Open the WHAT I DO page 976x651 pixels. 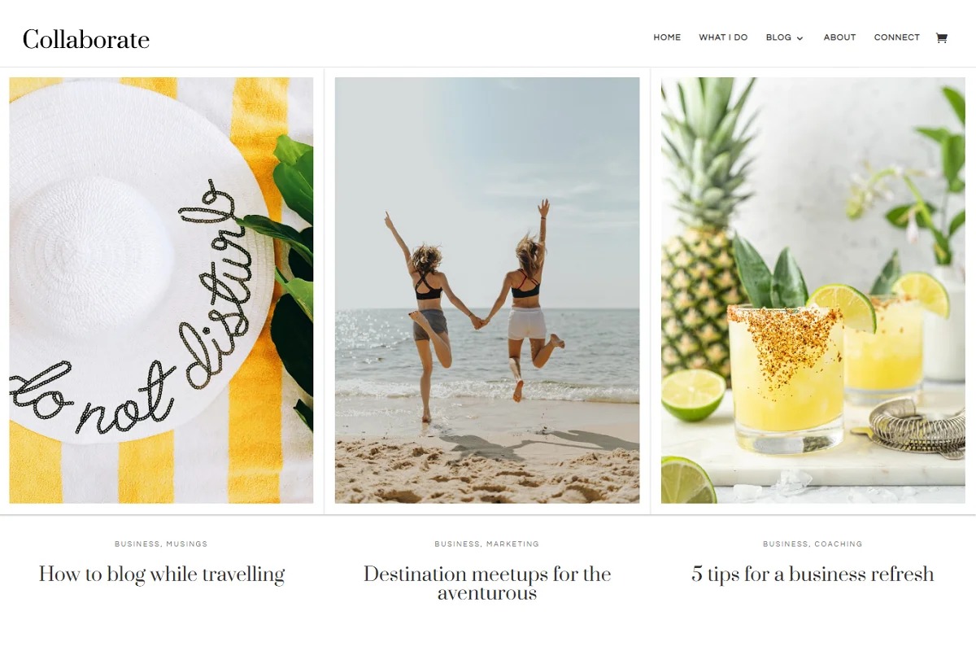723,37
